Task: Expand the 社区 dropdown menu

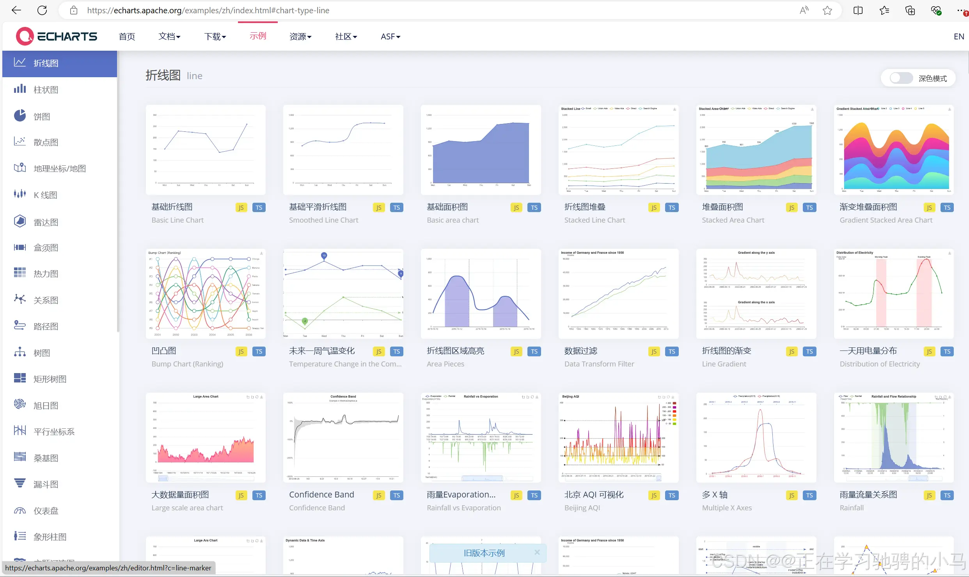Action: tap(346, 36)
